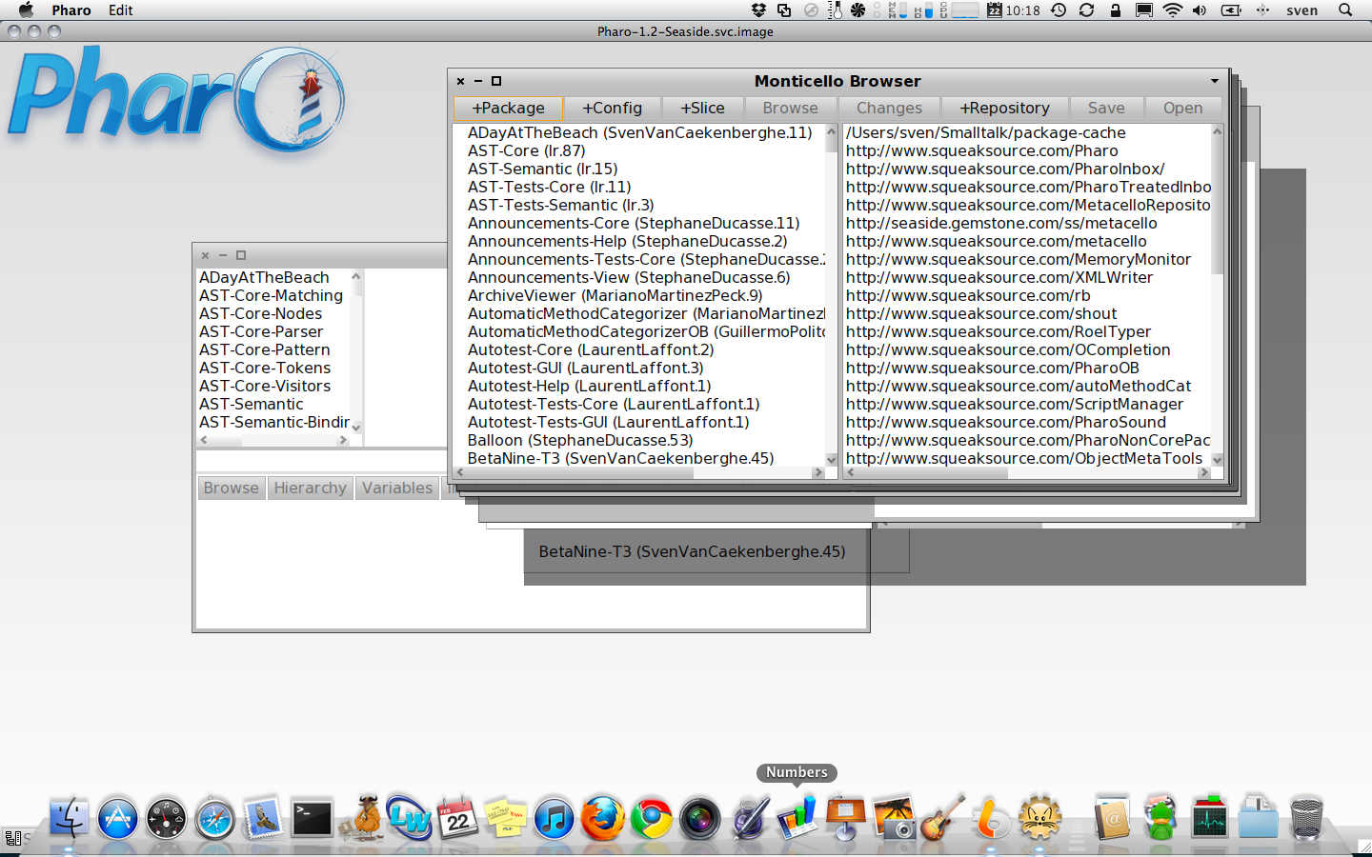Click the package list scroll-right arrow

tap(817, 472)
